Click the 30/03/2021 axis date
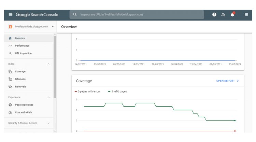The width and height of the screenshot is (256, 142). pos(158,64)
